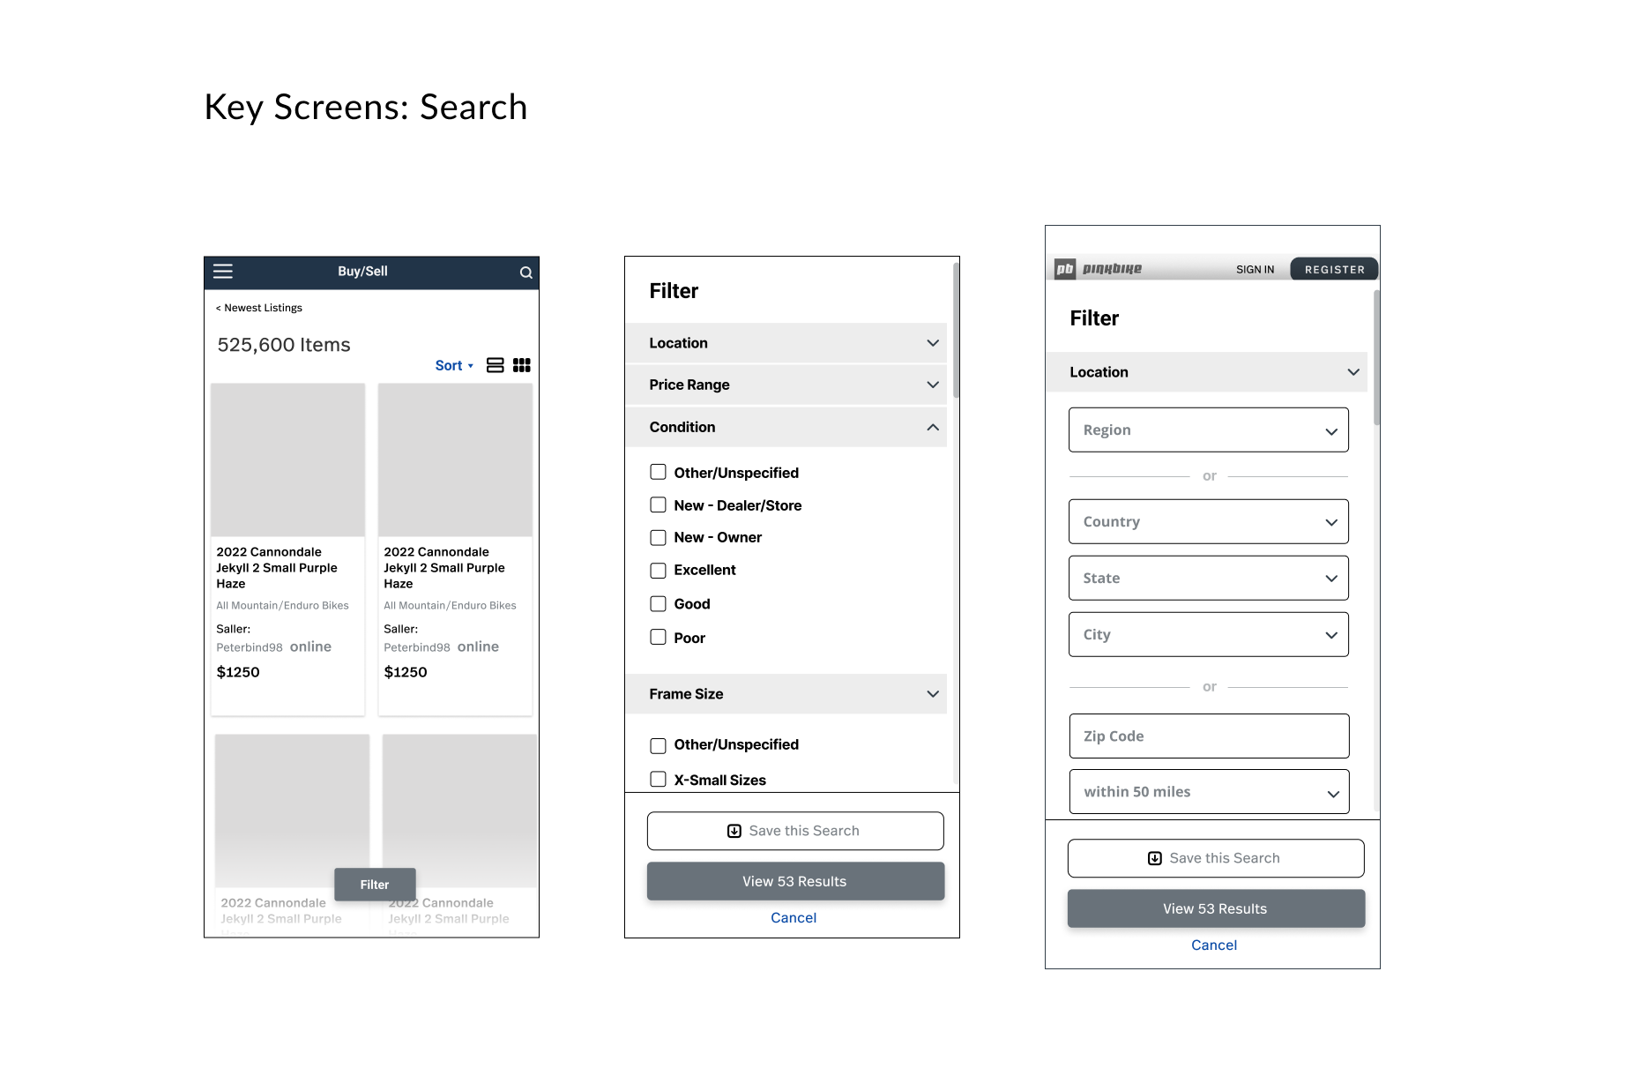Open the Sort dropdown
1632x1076 pixels.
(454, 365)
